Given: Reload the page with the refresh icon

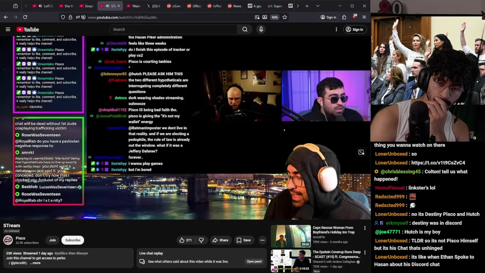Looking at the screenshot, I should pos(25,17).
